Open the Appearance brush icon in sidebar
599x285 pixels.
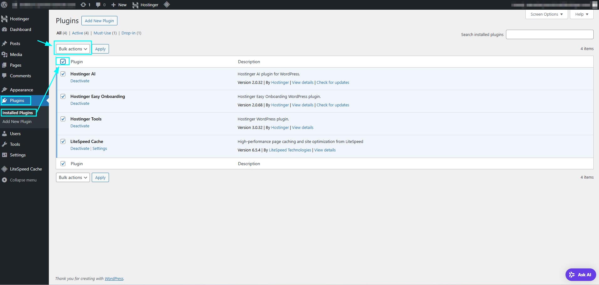(x=4, y=90)
